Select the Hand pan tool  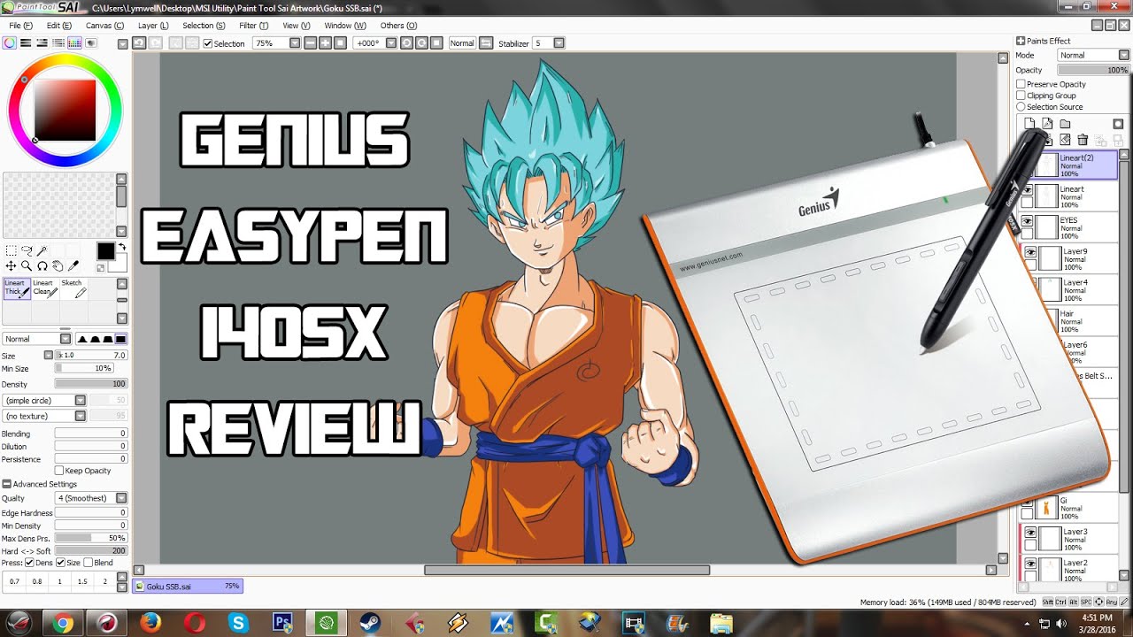[58, 265]
